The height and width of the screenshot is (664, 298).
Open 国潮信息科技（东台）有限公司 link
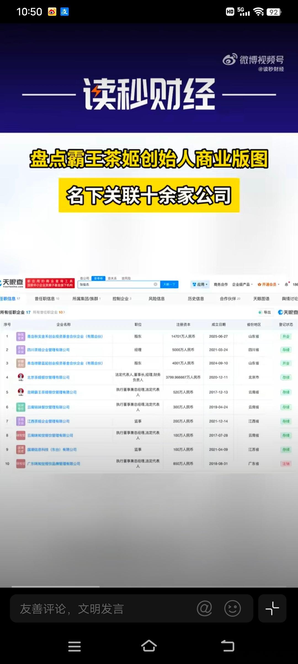point(52,449)
